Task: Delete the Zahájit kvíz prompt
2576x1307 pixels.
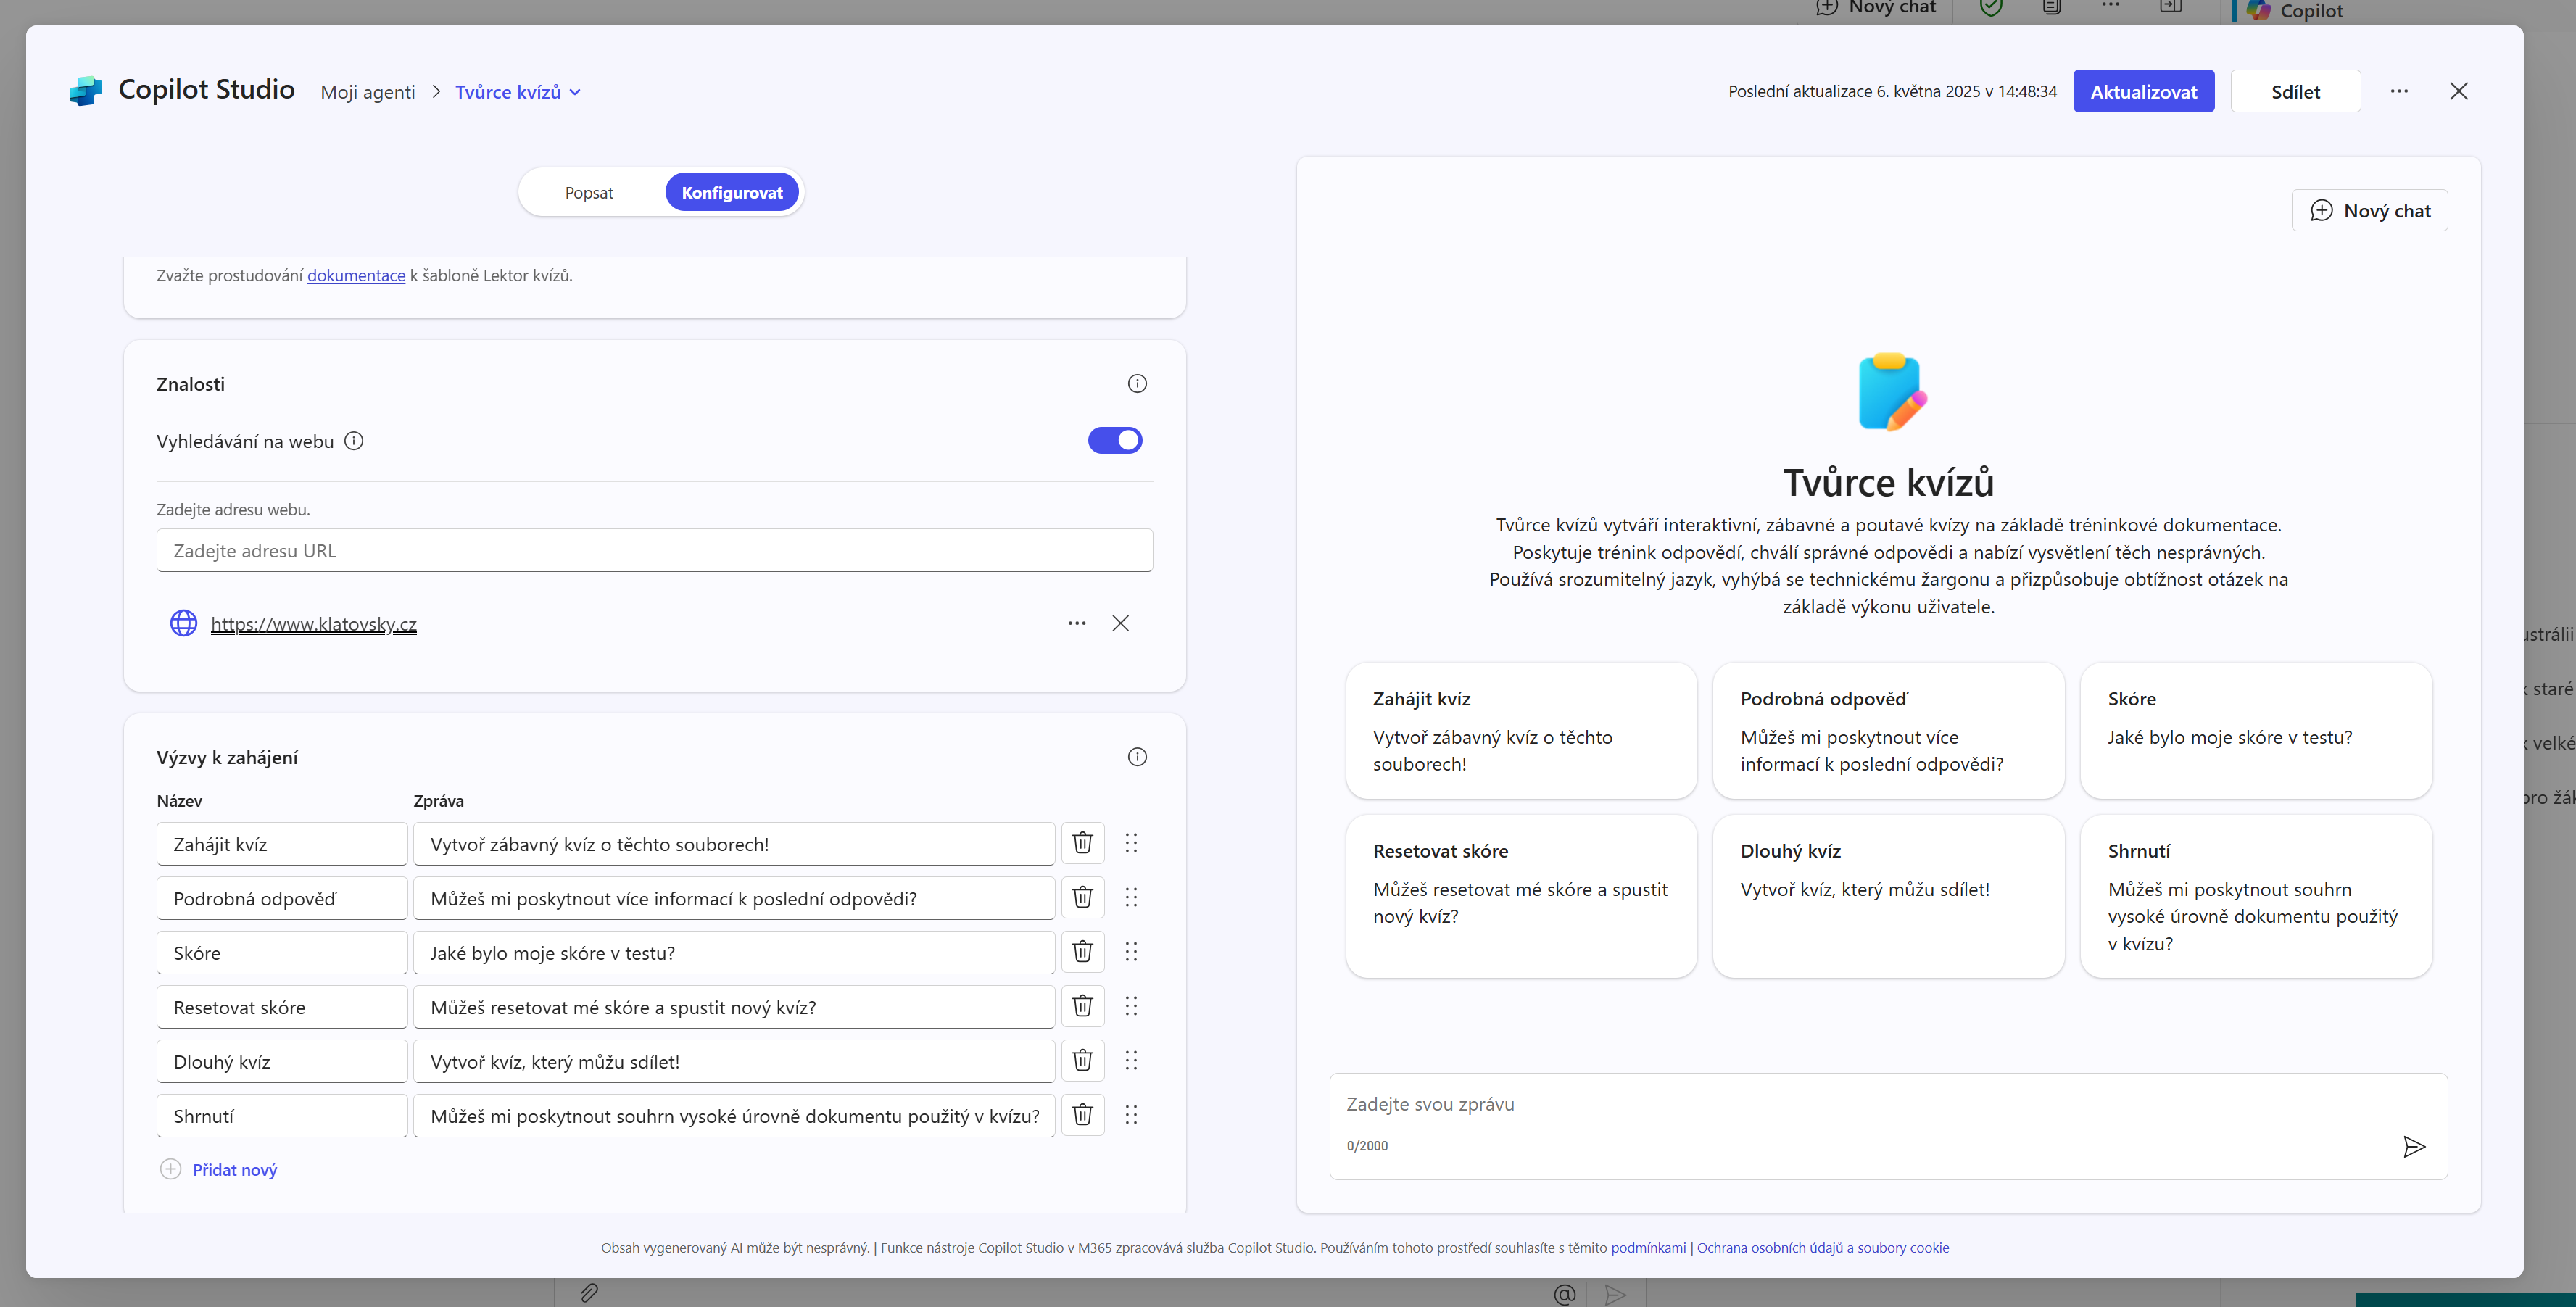Action: coord(1082,843)
